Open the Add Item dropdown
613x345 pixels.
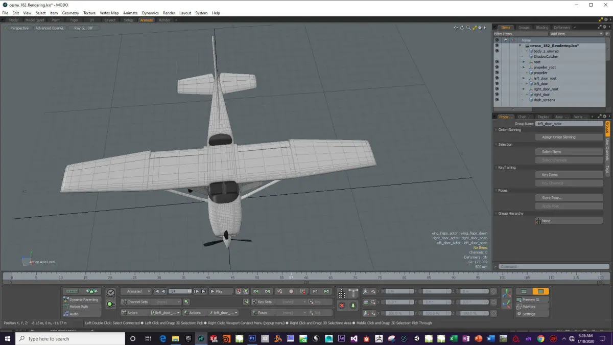(576, 34)
